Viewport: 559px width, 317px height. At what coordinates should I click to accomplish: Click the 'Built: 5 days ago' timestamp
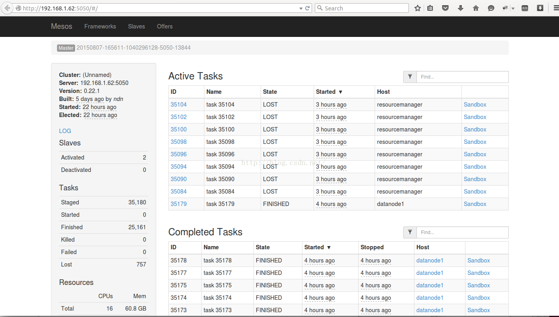point(90,99)
